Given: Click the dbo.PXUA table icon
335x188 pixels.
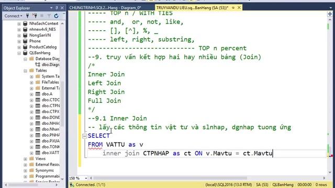Looking at the screenshot, I should (x=38, y=141).
